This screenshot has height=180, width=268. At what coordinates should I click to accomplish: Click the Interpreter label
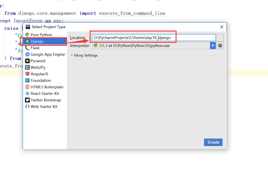(80, 46)
